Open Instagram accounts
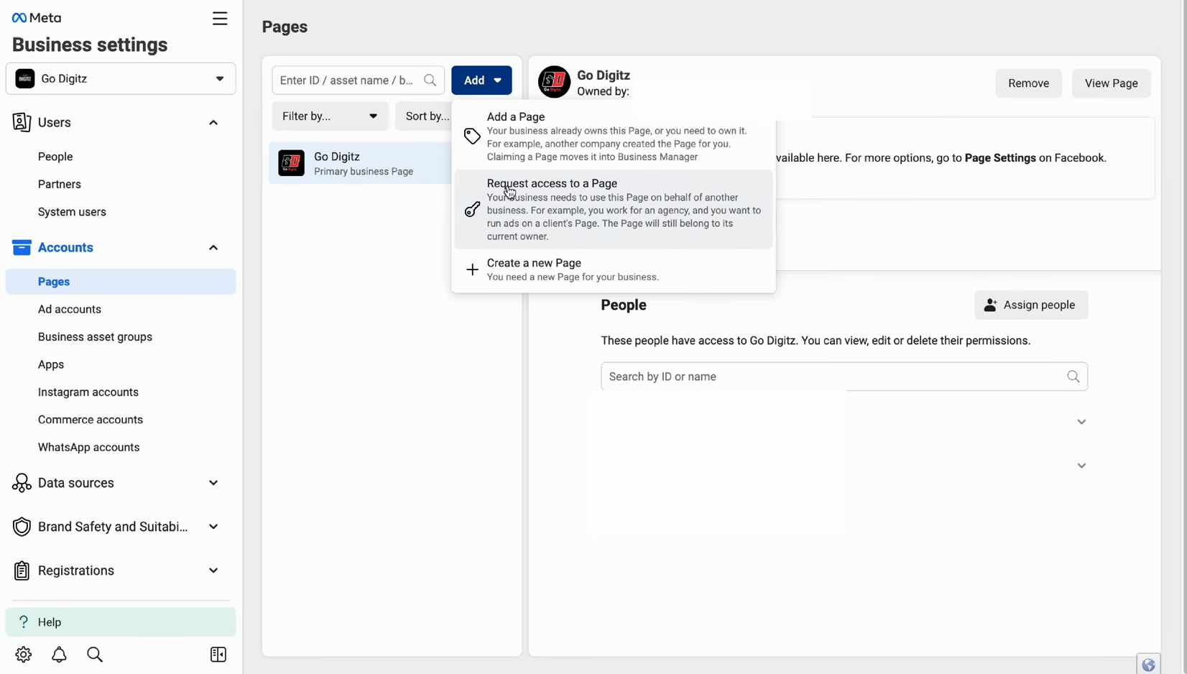 tap(88, 392)
